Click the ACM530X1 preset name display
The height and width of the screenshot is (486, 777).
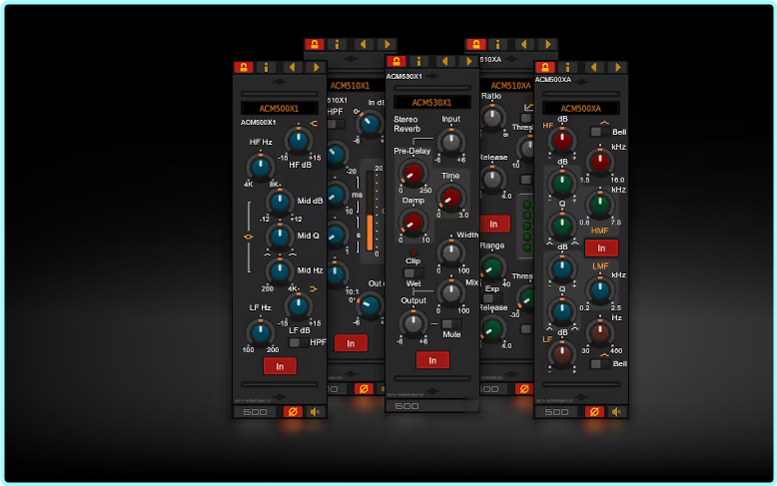[x=432, y=103]
